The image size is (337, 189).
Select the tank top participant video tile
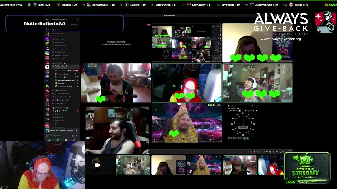click(x=117, y=130)
